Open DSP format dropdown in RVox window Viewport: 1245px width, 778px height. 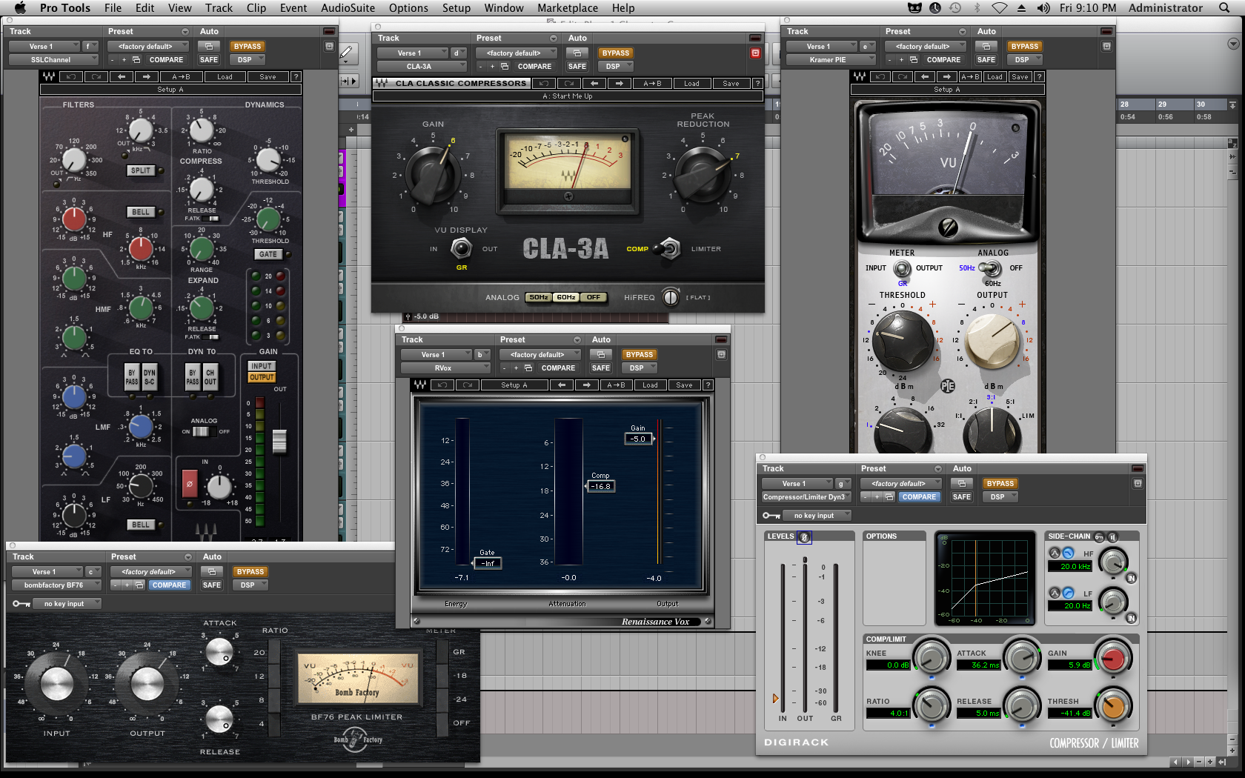(x=640, y=368)
